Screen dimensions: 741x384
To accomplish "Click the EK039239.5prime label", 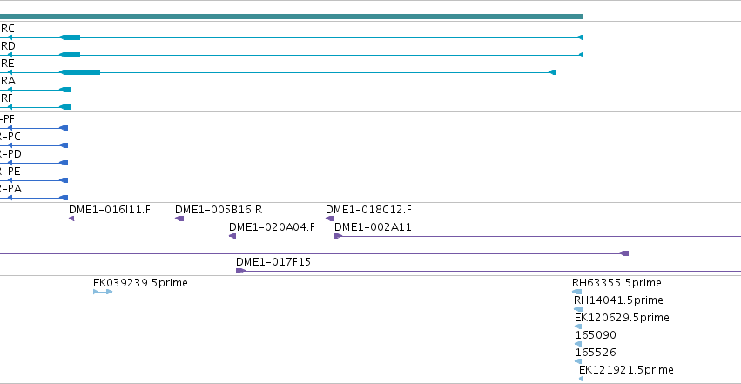I will click(140, 283).
